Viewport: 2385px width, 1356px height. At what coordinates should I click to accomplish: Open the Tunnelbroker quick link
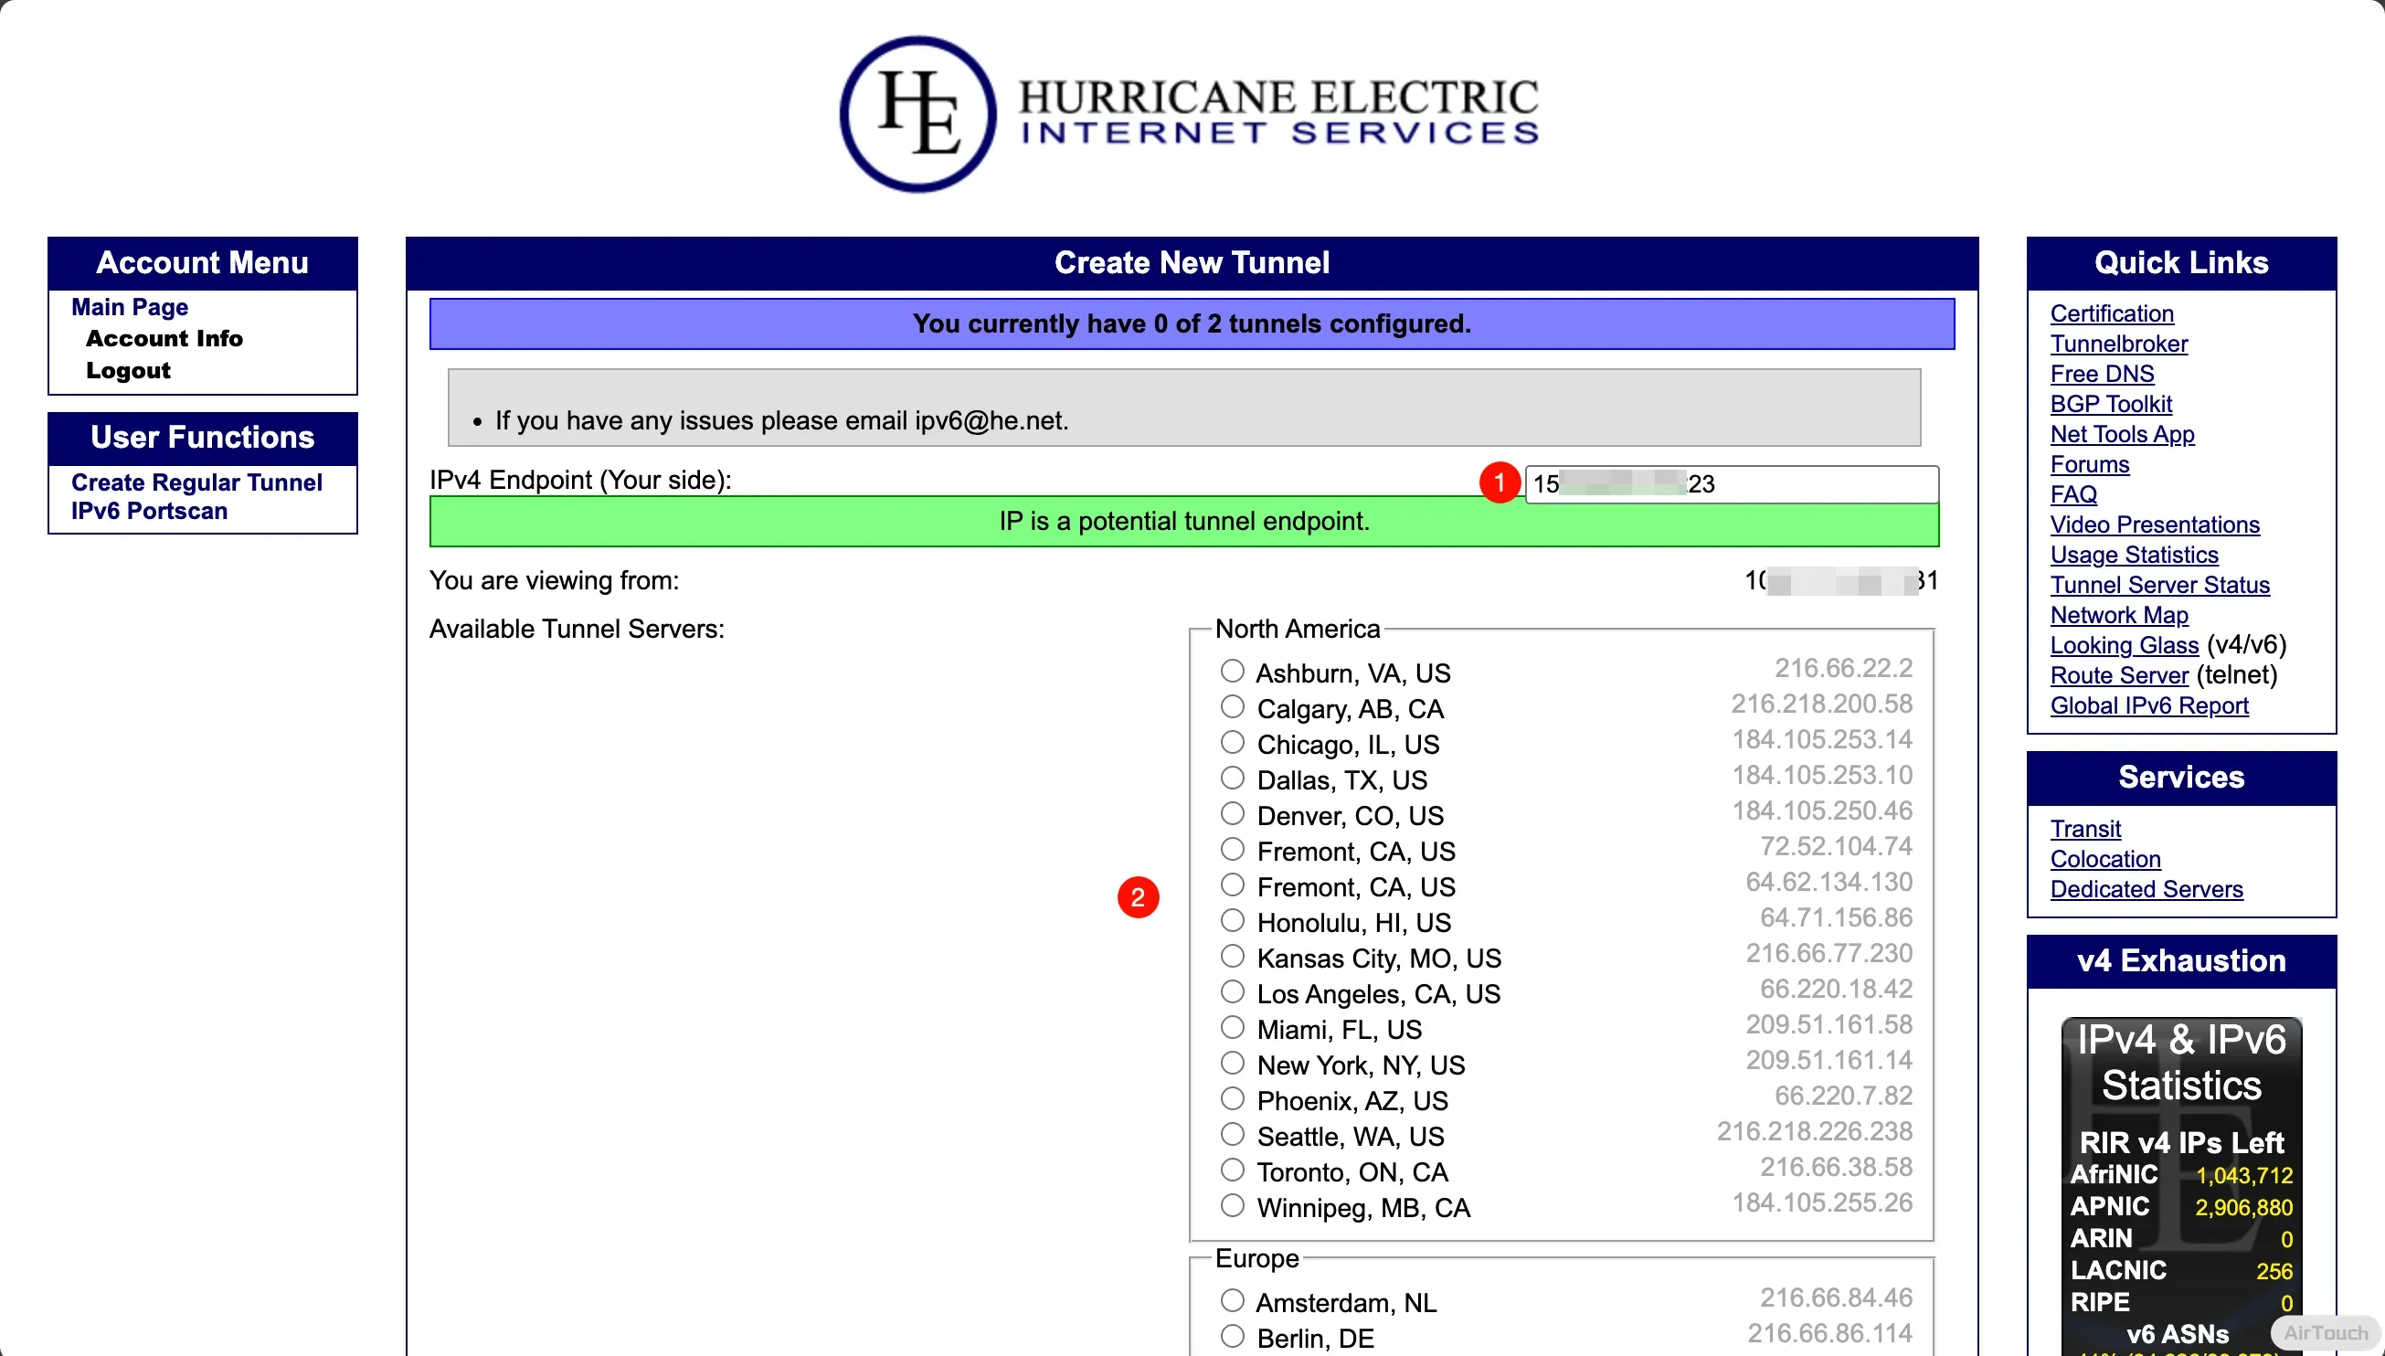click(2119, 344)
